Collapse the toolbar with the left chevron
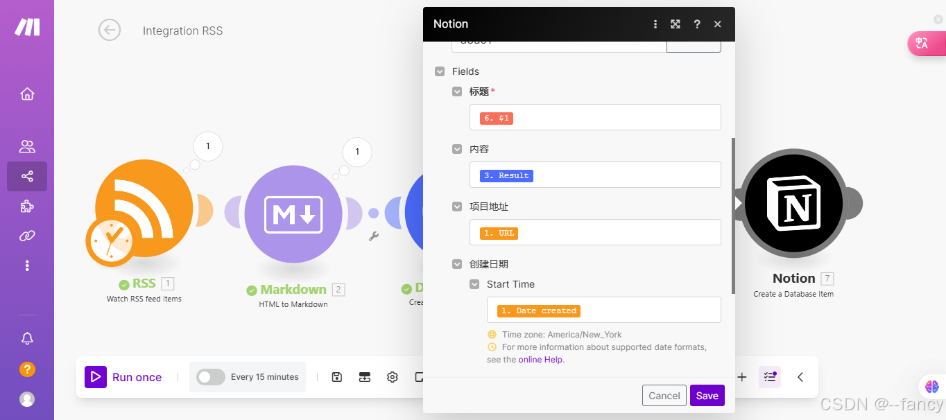The height and width of the screenshot is (420, 946). click(x=800, y=377)
